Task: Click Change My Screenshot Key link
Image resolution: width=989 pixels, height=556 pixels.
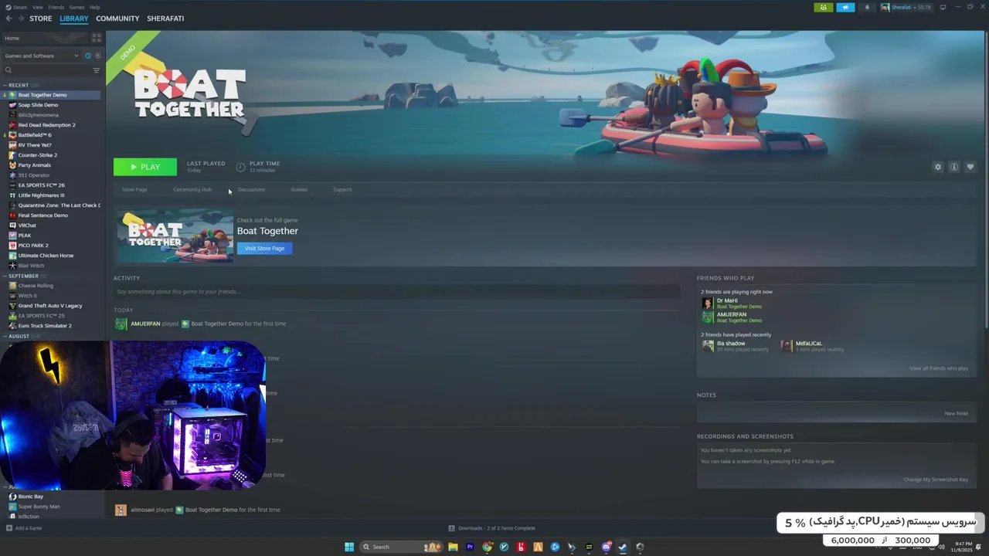Action: 936,480
